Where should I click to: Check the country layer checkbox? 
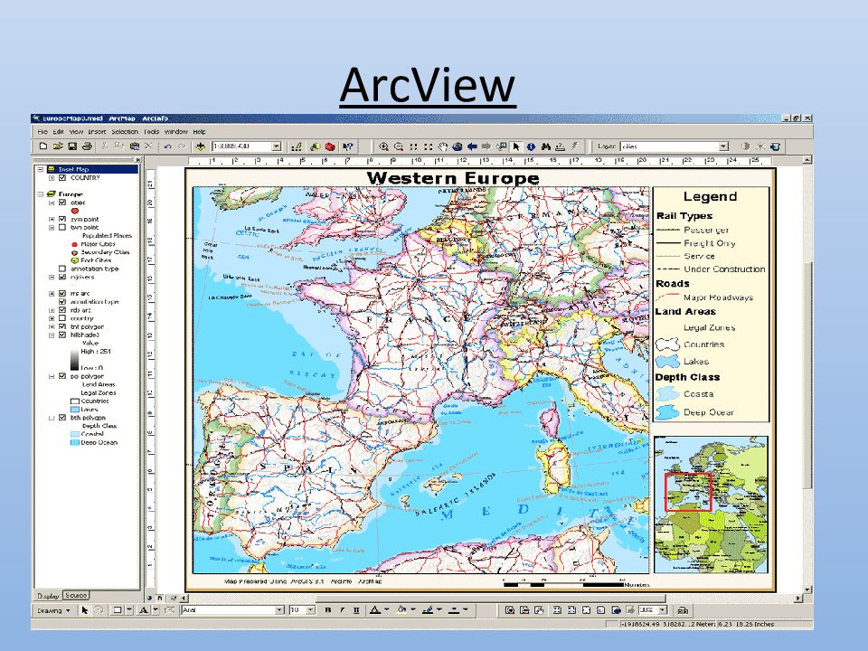coord(62,318)
